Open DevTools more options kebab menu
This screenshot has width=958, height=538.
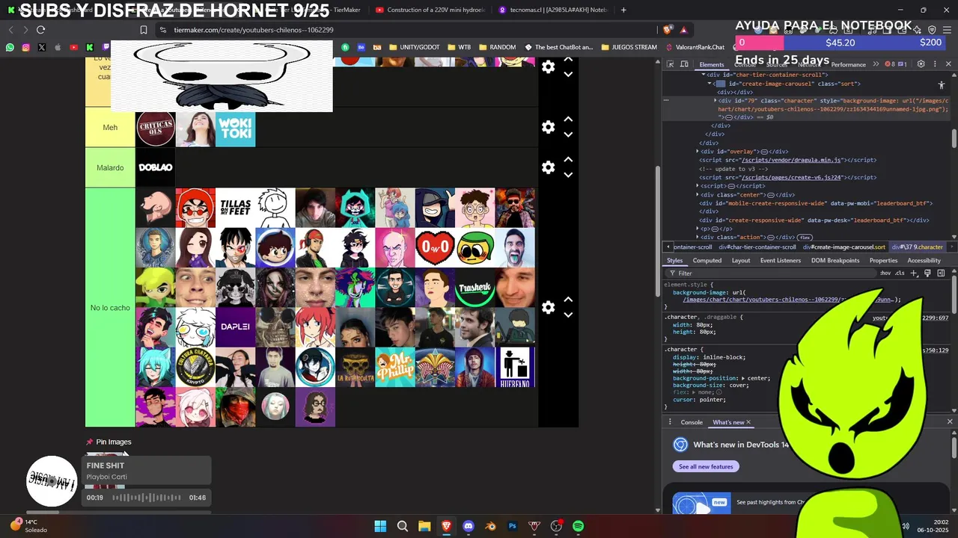935,64
